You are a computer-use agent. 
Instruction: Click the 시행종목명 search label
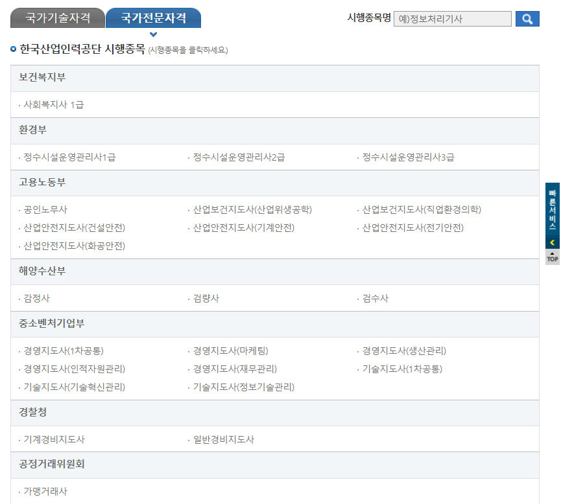pos(368,18)
